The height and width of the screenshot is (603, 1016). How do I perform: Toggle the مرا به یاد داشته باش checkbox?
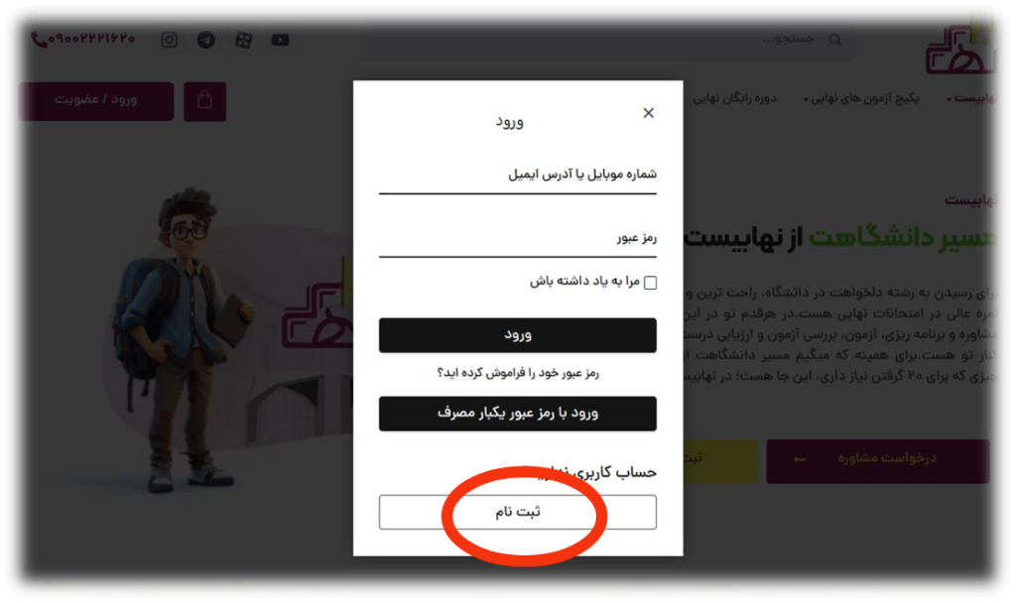650,283
